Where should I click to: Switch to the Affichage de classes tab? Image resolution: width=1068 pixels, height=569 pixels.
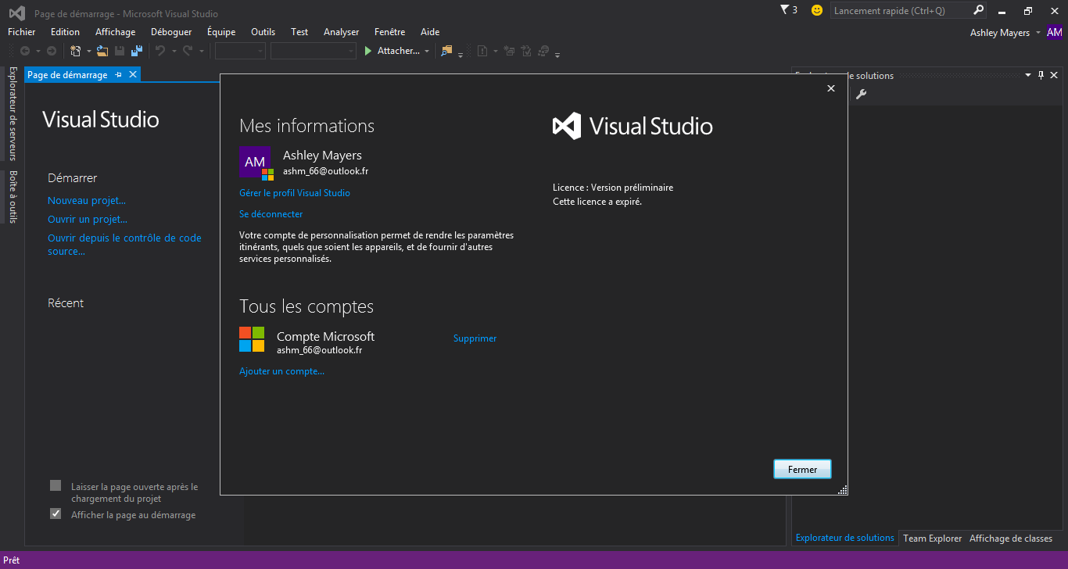pos(1011,538)
